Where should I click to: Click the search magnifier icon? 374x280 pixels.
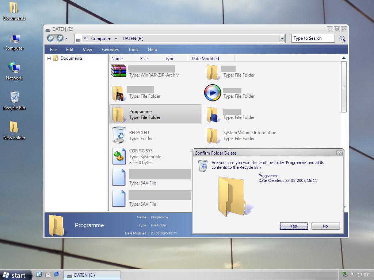click(343, 38)
